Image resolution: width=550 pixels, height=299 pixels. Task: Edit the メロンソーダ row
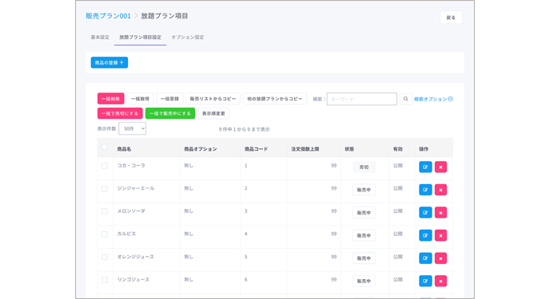pos(425,213)
